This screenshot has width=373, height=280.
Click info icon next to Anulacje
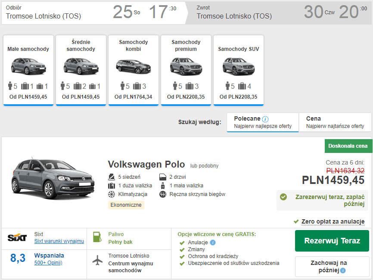(x=213, y=243)
